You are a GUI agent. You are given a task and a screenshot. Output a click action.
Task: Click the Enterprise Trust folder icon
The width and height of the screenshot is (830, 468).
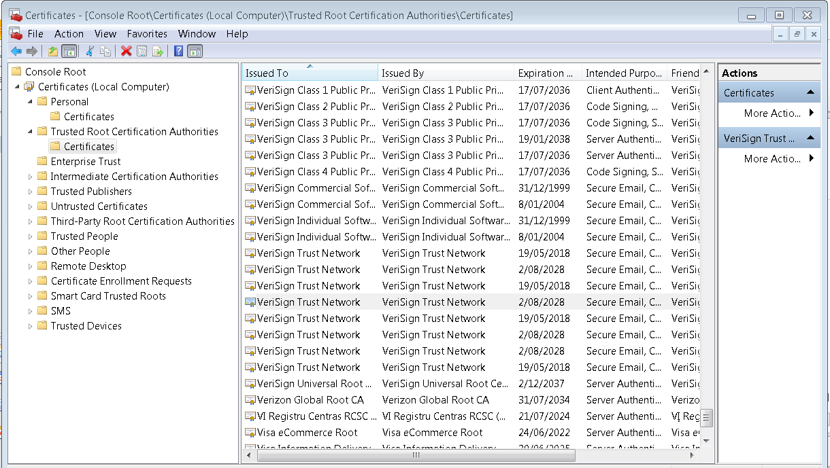pos(42,161)
